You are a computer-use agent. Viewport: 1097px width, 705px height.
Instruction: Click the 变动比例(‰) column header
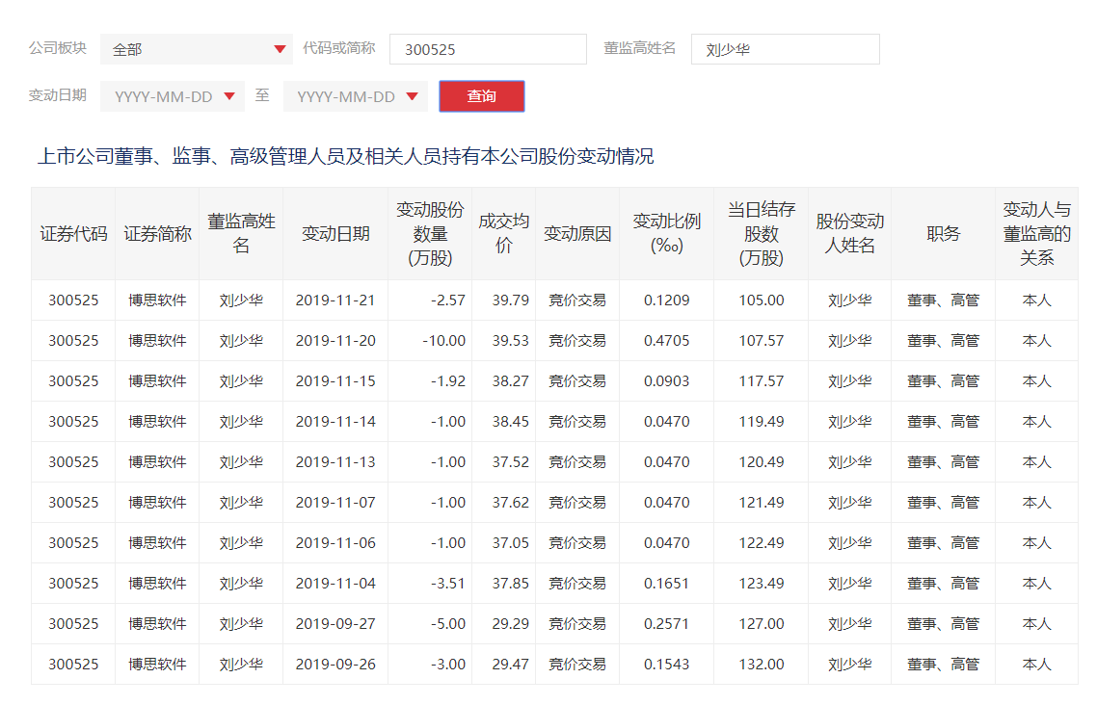667,234
